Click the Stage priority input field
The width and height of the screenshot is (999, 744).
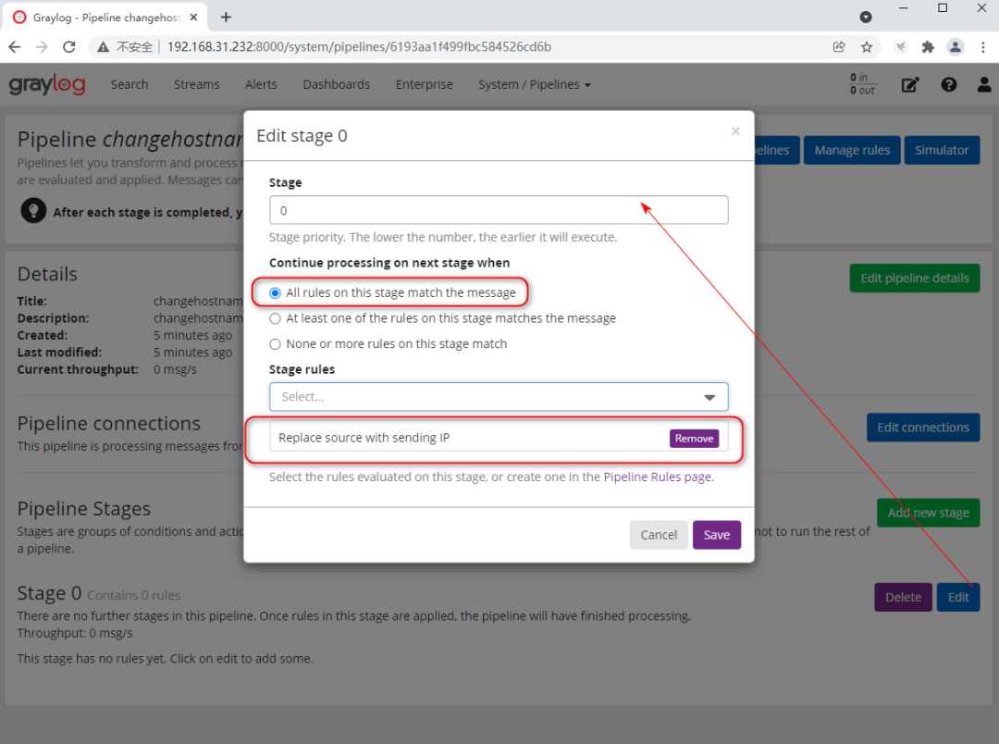coord(499,210)
